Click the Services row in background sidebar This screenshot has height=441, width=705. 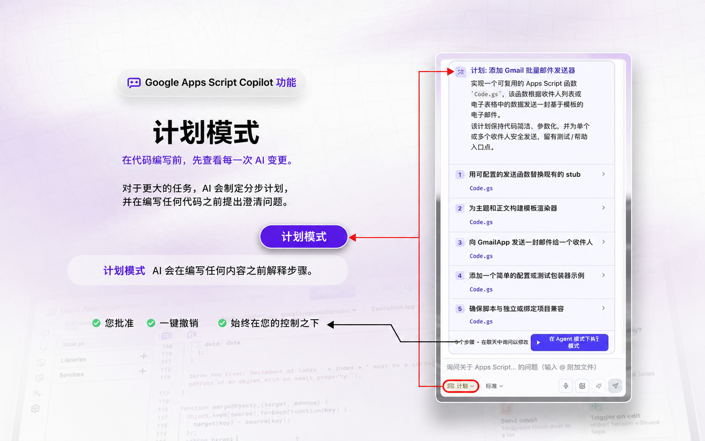click(103, 373)
